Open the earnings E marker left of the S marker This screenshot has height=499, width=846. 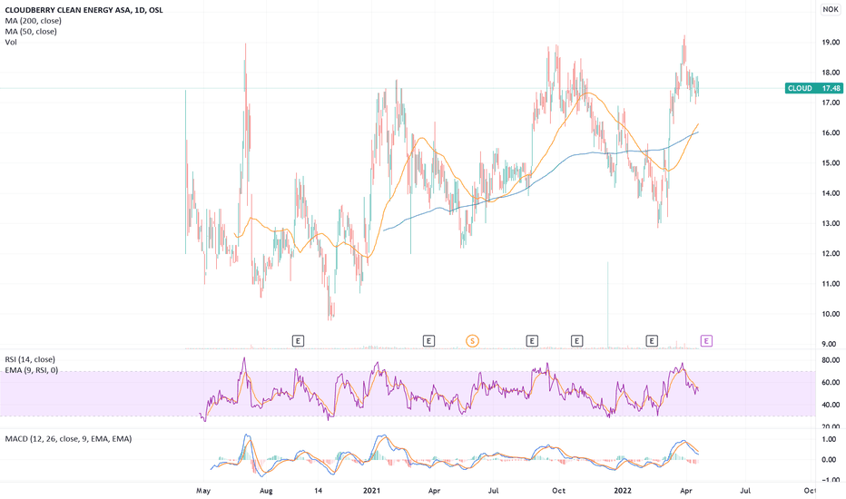pyautogui.click(x=428, y=341)
